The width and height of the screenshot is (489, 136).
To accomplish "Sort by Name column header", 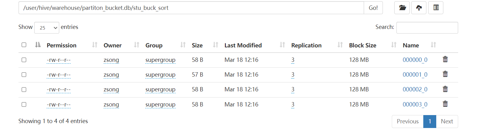I will [411, 45].
